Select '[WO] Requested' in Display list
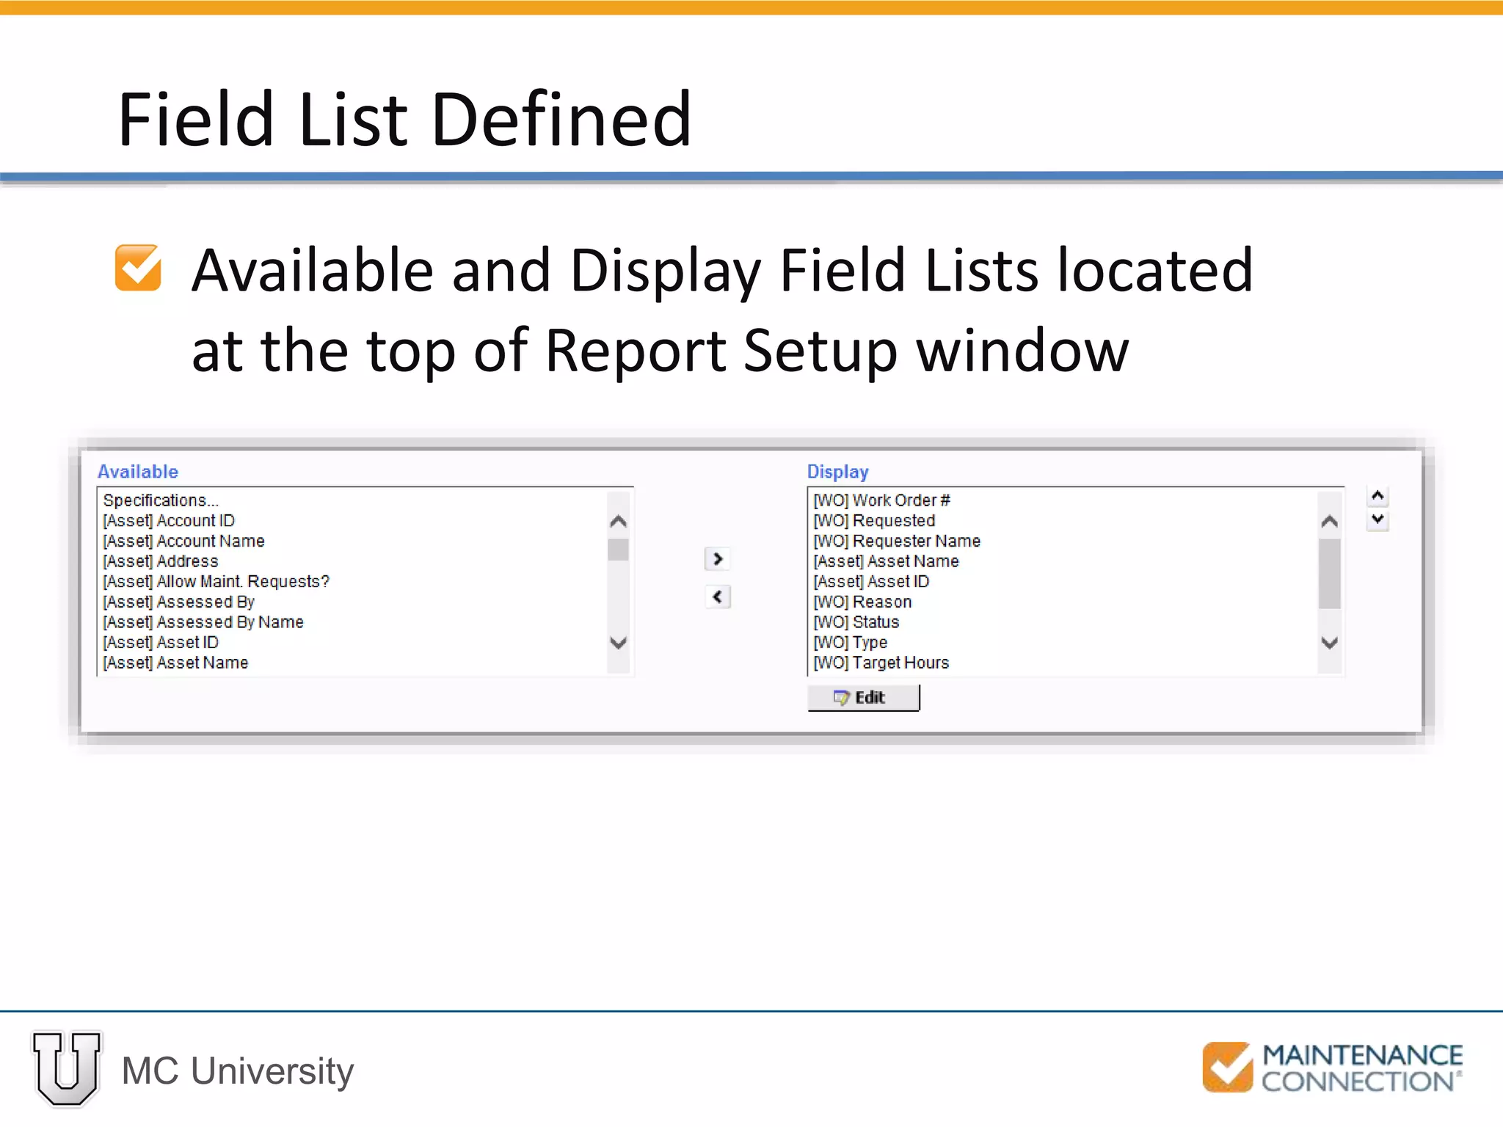 tap(874, 521)
